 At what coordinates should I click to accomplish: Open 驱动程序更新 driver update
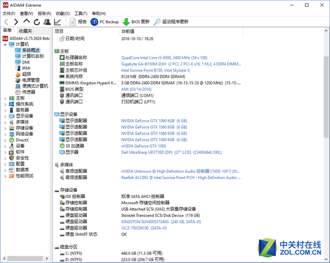pos(171,22)
